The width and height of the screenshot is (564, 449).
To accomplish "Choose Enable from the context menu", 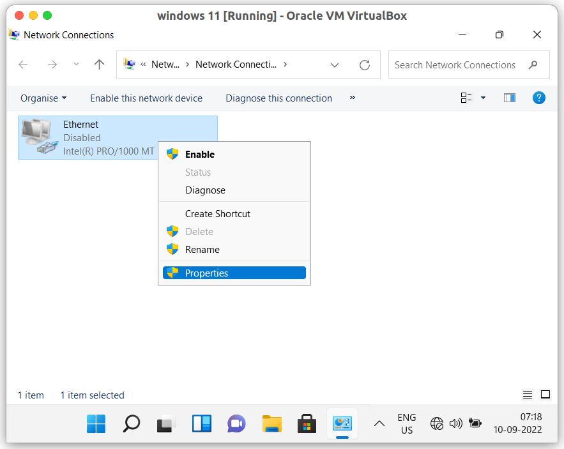I will click(x=199, y=154).
